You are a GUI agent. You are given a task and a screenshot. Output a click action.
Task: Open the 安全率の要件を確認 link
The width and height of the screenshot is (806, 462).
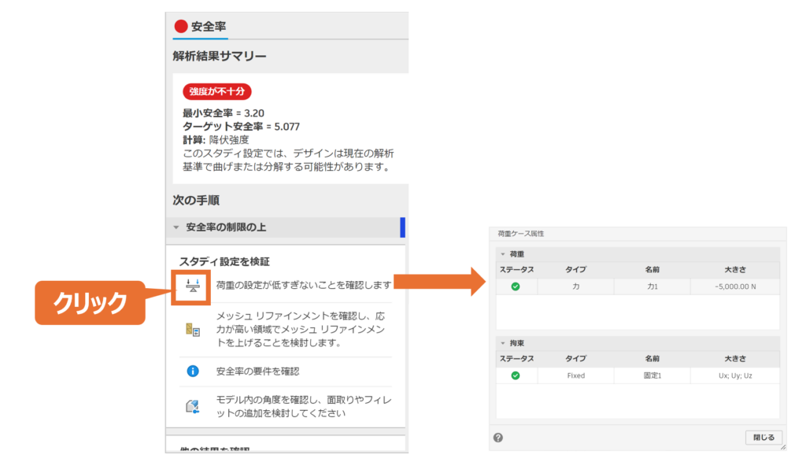coord(257,371)
